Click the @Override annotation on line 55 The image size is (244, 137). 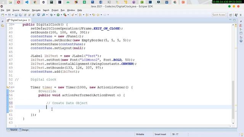[47, 91]
